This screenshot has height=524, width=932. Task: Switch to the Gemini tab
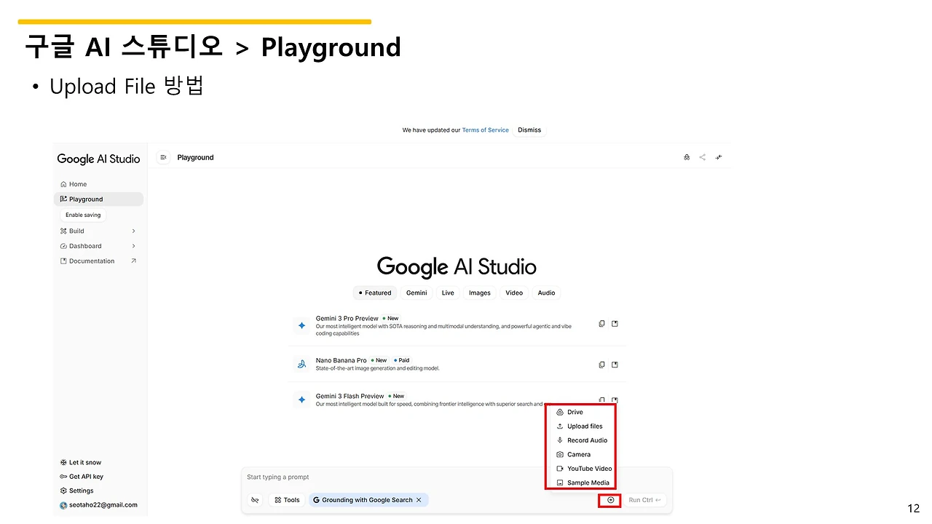tap(416, 293)
